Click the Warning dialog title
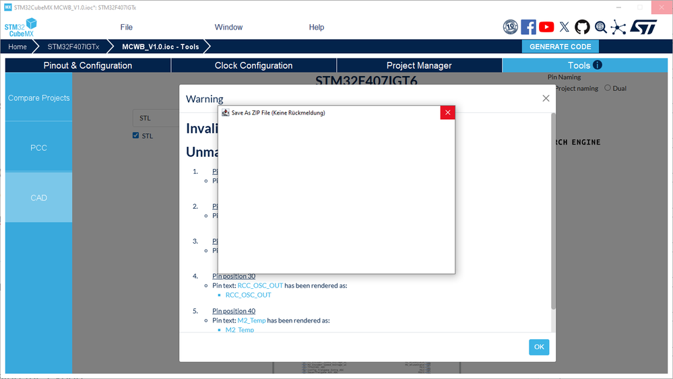This screenshot has width=673, height=379. click(204, 99)
